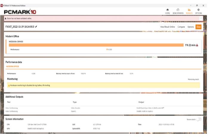Image resolution: width=209 pixels, height=138 pixels.
Task: Click the GPU label in System information
Action: pos(8,128)
